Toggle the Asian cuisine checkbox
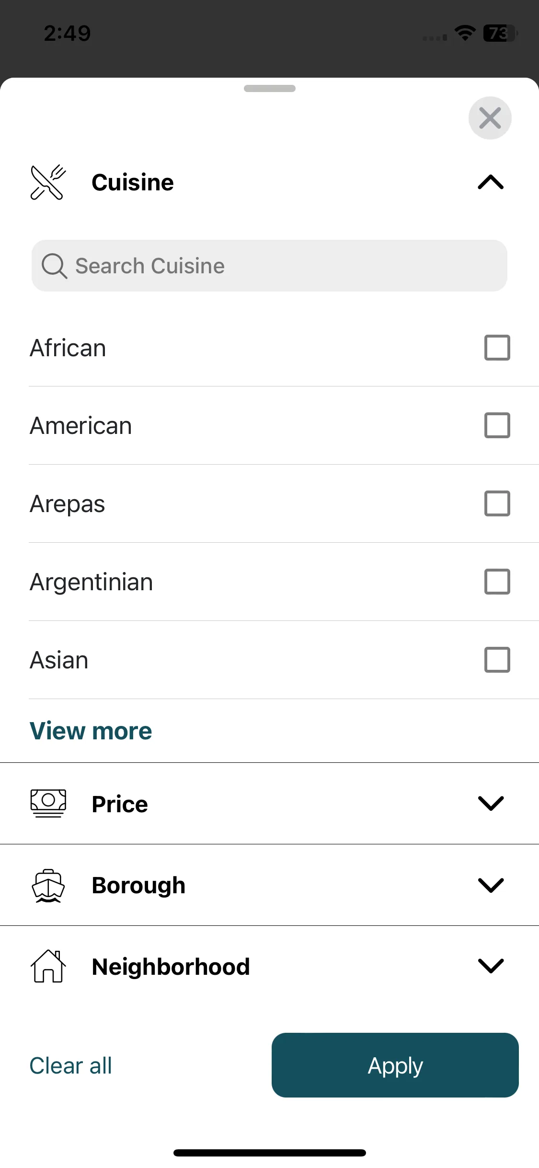This screenshot has width=539, height=1168. tap(497, 660)
